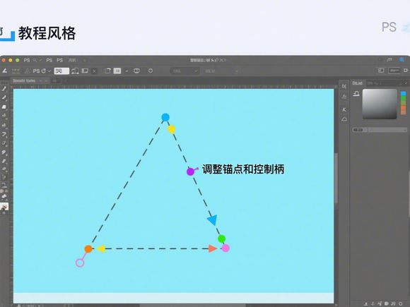Click the green anchor point near bottom right
410x307 pixels.
coord(221,239)
